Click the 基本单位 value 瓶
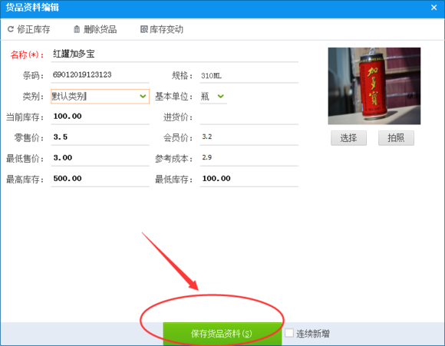Viewport: 445px width, 346px height. pyautogui.click(x=205, y=97)
